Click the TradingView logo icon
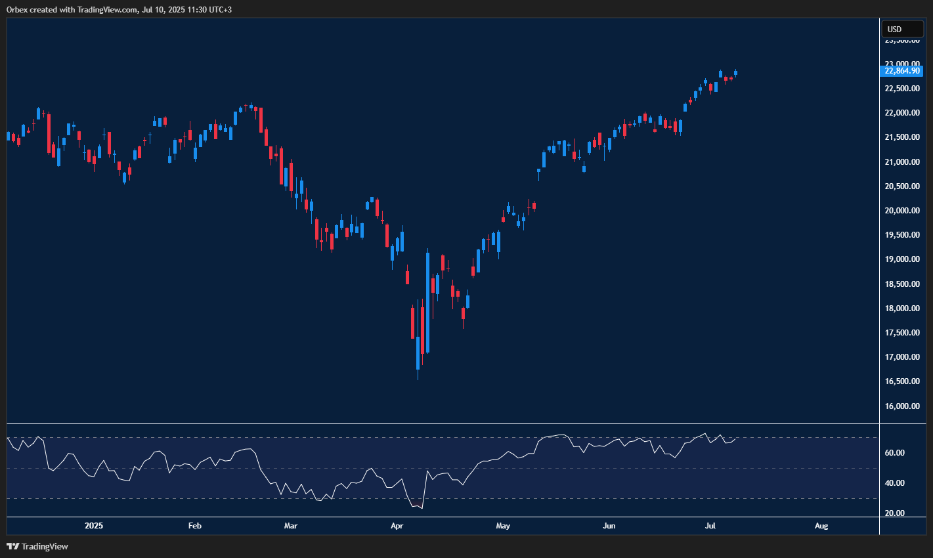This screenshot has height=558, width=933. click(12, 546)
